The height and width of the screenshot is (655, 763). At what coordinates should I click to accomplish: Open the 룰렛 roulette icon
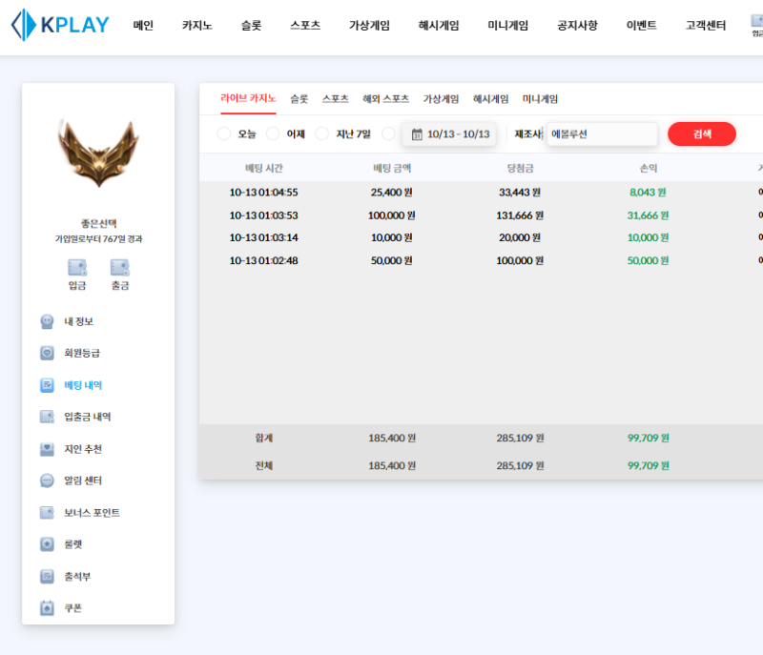(x=47, y=544)
